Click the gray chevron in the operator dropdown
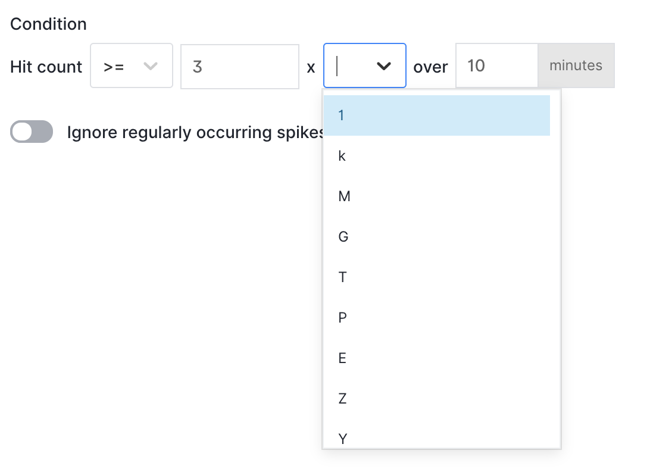 pos(151,66)
